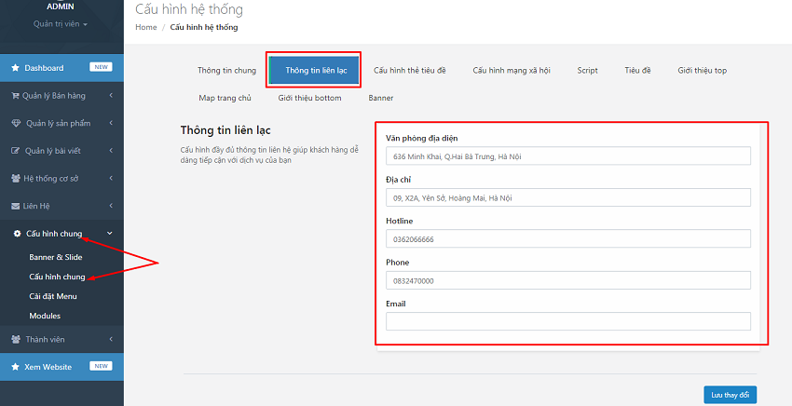The width and height of the screenshot is (792, 406).
Task: Click the shopping cart icon for Quản lý Bán hàng
Action: [x=15, y=95]
